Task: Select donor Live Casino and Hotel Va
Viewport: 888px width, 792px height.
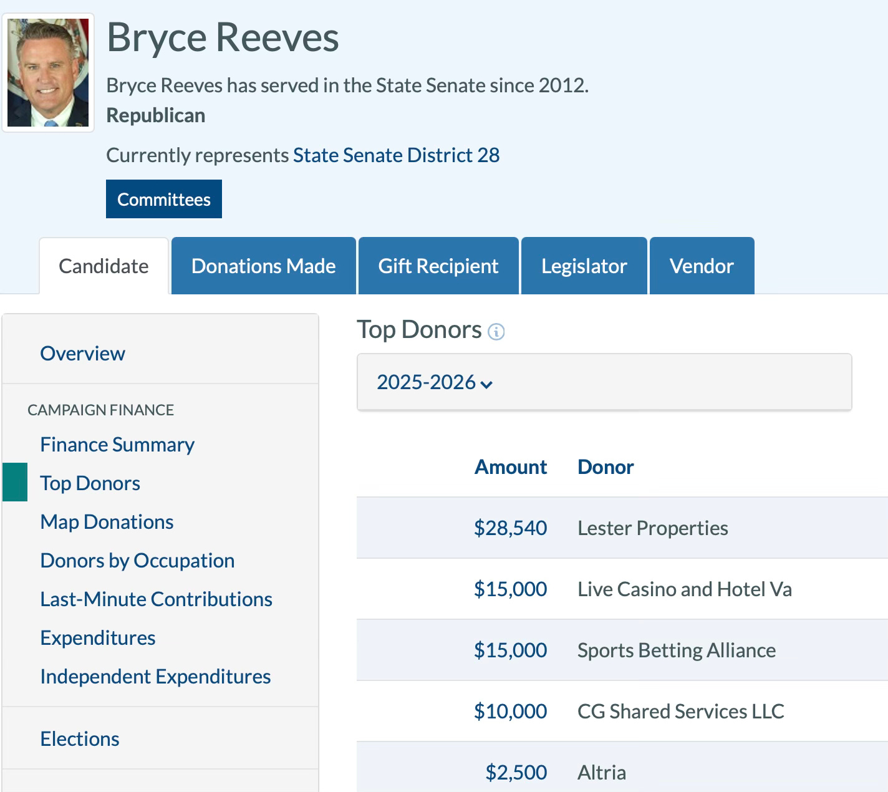Action: (685, 589)
